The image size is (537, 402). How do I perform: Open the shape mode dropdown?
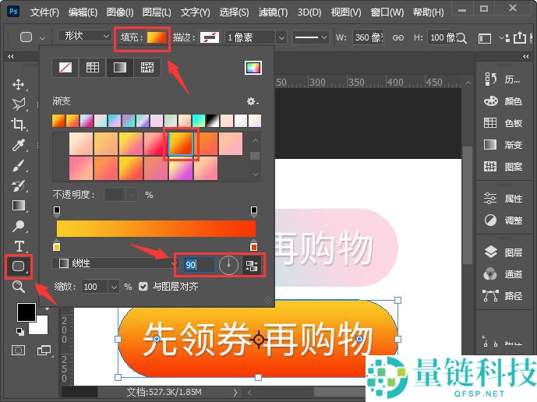[84, 37]
